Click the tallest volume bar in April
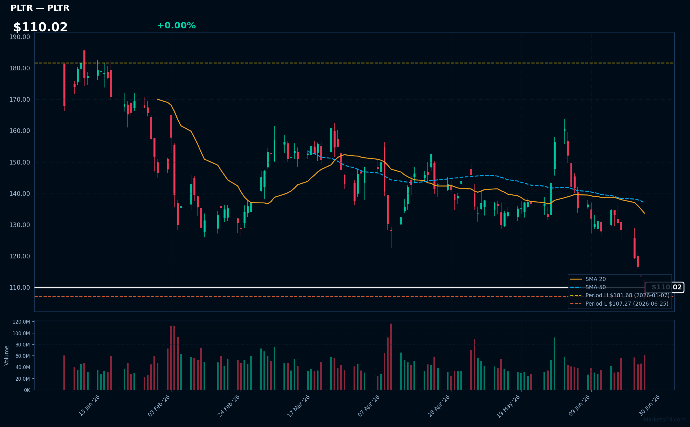This screenshot has height=427, width=690. coord(391,357)
